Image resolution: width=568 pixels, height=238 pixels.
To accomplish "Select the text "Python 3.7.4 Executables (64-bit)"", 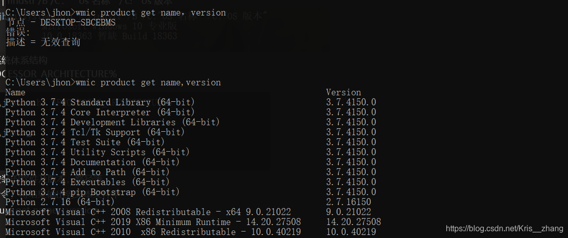I will [87, 182].
